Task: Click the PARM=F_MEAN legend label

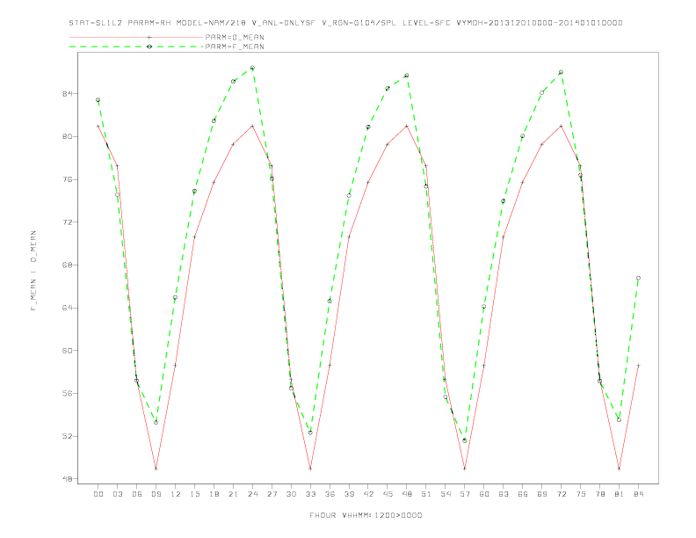Action: (x=235, y=47)
